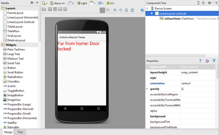
Task: Collapse the Device Screen tree node
Action: (147, 8)
